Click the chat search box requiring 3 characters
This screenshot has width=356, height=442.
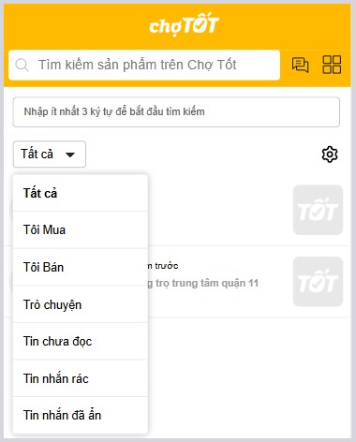tap(176, 111)
